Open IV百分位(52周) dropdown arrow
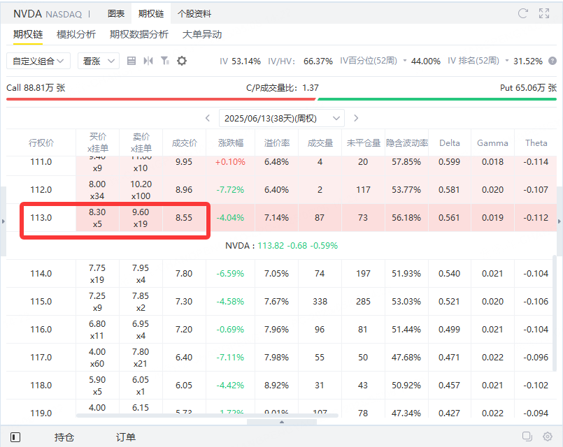The height and width of the screenshot is (447, 563). (x=405, y=61)
